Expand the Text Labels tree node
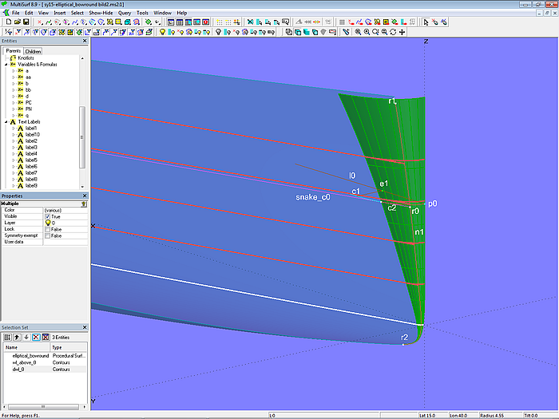 coord(6,122)
